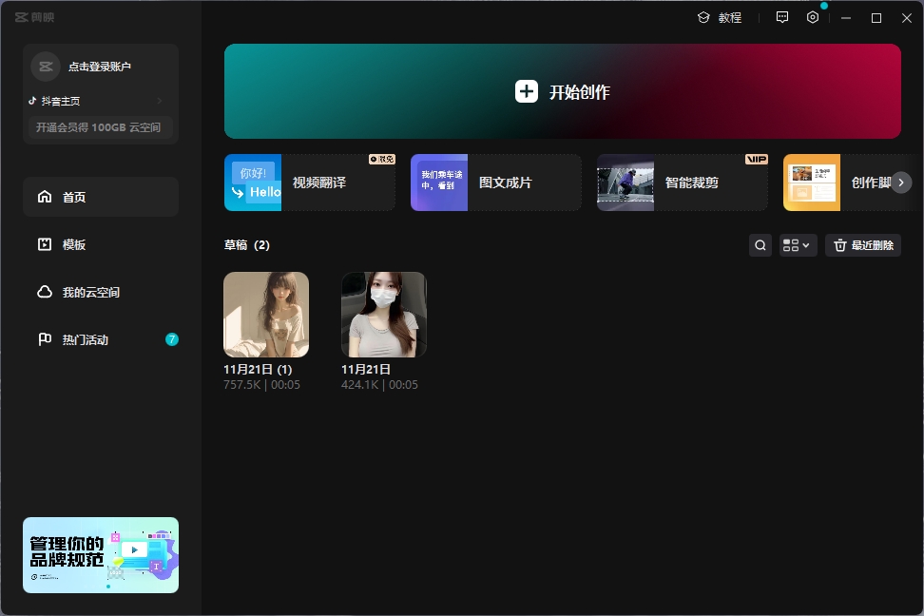Search drafts with the magnifier icon
Viewport: 924px width, 616px height.
point(760,244)
